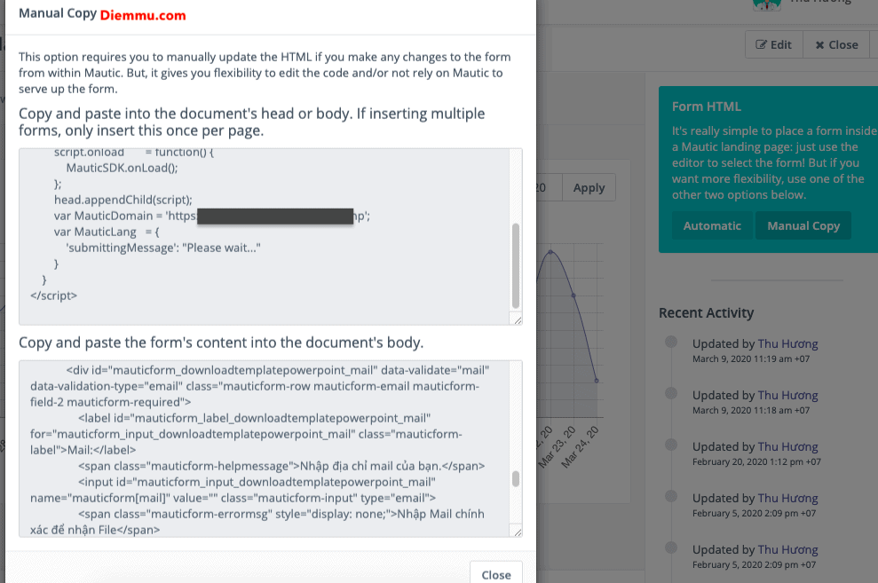Click the Close button at modal bottom
878x583 pixels.
click(x=496, y=574)
